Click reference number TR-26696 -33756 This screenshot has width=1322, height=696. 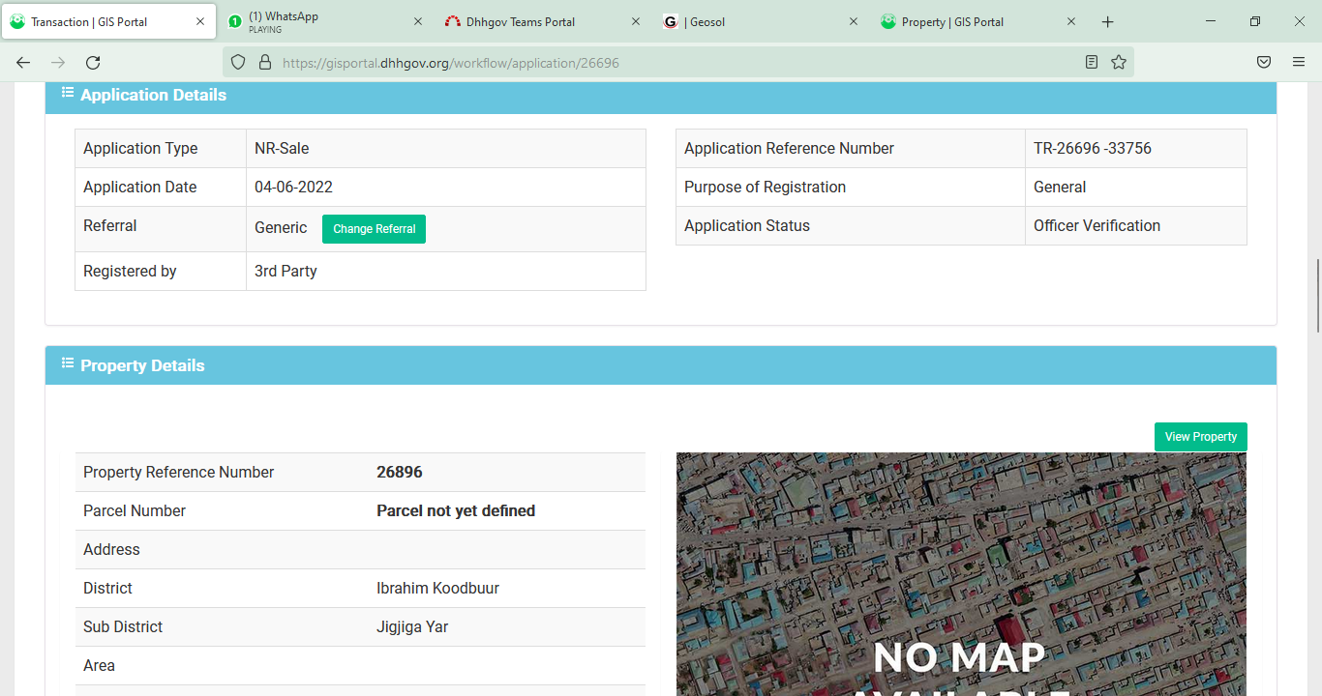(x=1093, y=148)
